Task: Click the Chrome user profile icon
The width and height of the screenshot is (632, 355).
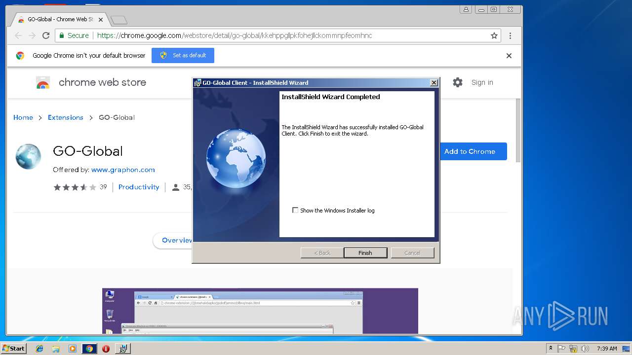Action: [x=466, y=9]
